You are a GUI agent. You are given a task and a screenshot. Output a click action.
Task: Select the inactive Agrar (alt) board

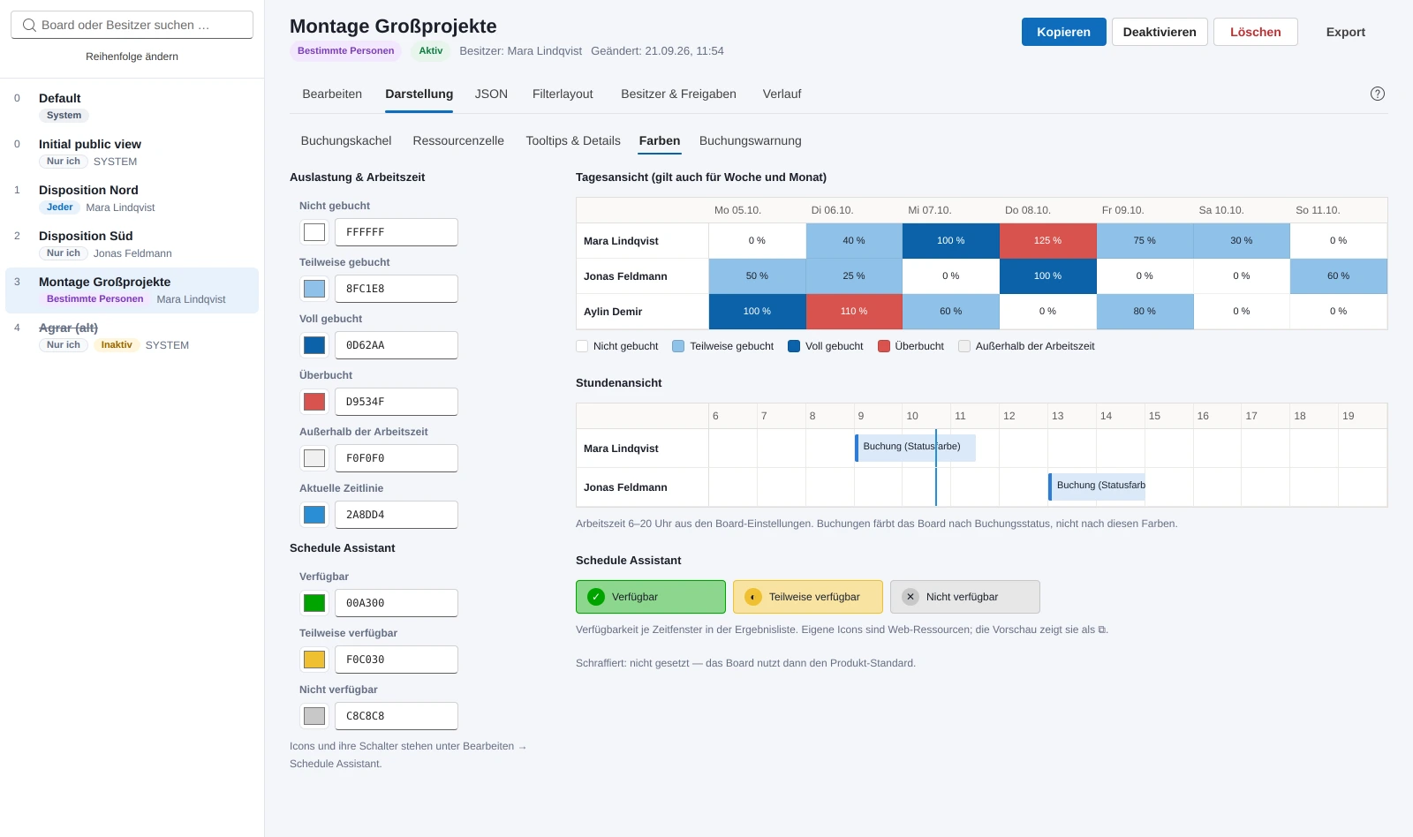[132, 336]
